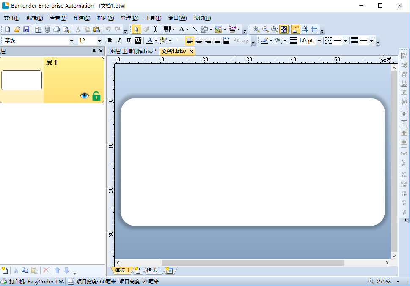
Task: Expand the font name 等线 dropdown
Action: pos(72,41)
